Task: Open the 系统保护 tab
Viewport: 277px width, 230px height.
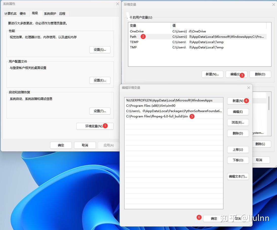Action: point(50,13)
